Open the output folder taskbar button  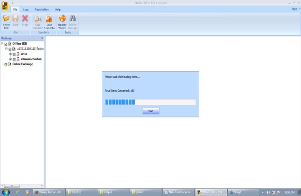113,192
